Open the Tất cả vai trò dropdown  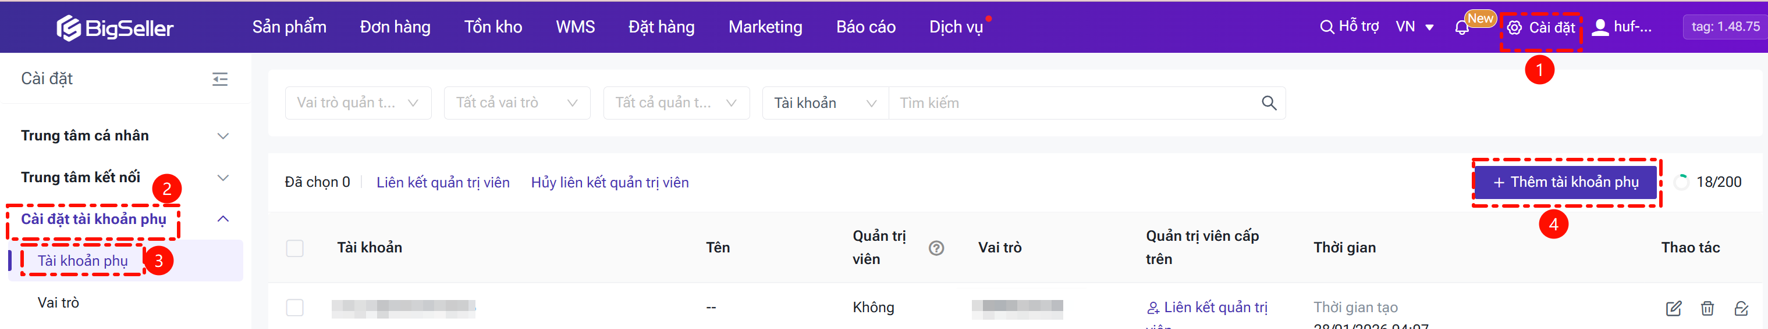click(x=517, y=103)
